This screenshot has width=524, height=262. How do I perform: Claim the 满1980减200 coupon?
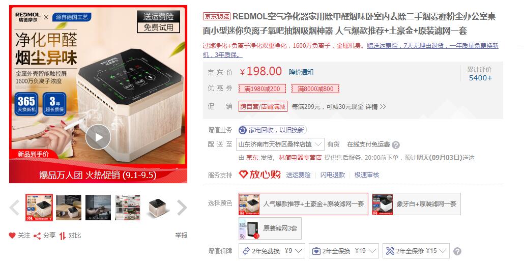263,89
